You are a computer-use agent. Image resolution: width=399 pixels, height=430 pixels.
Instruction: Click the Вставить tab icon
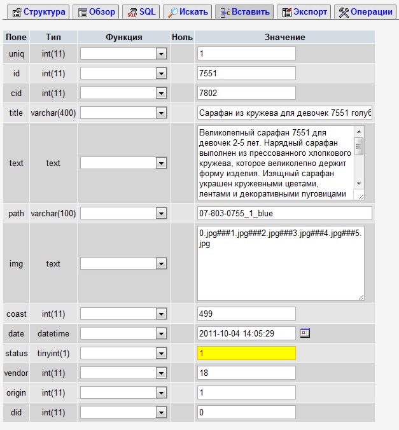[224, 12]
